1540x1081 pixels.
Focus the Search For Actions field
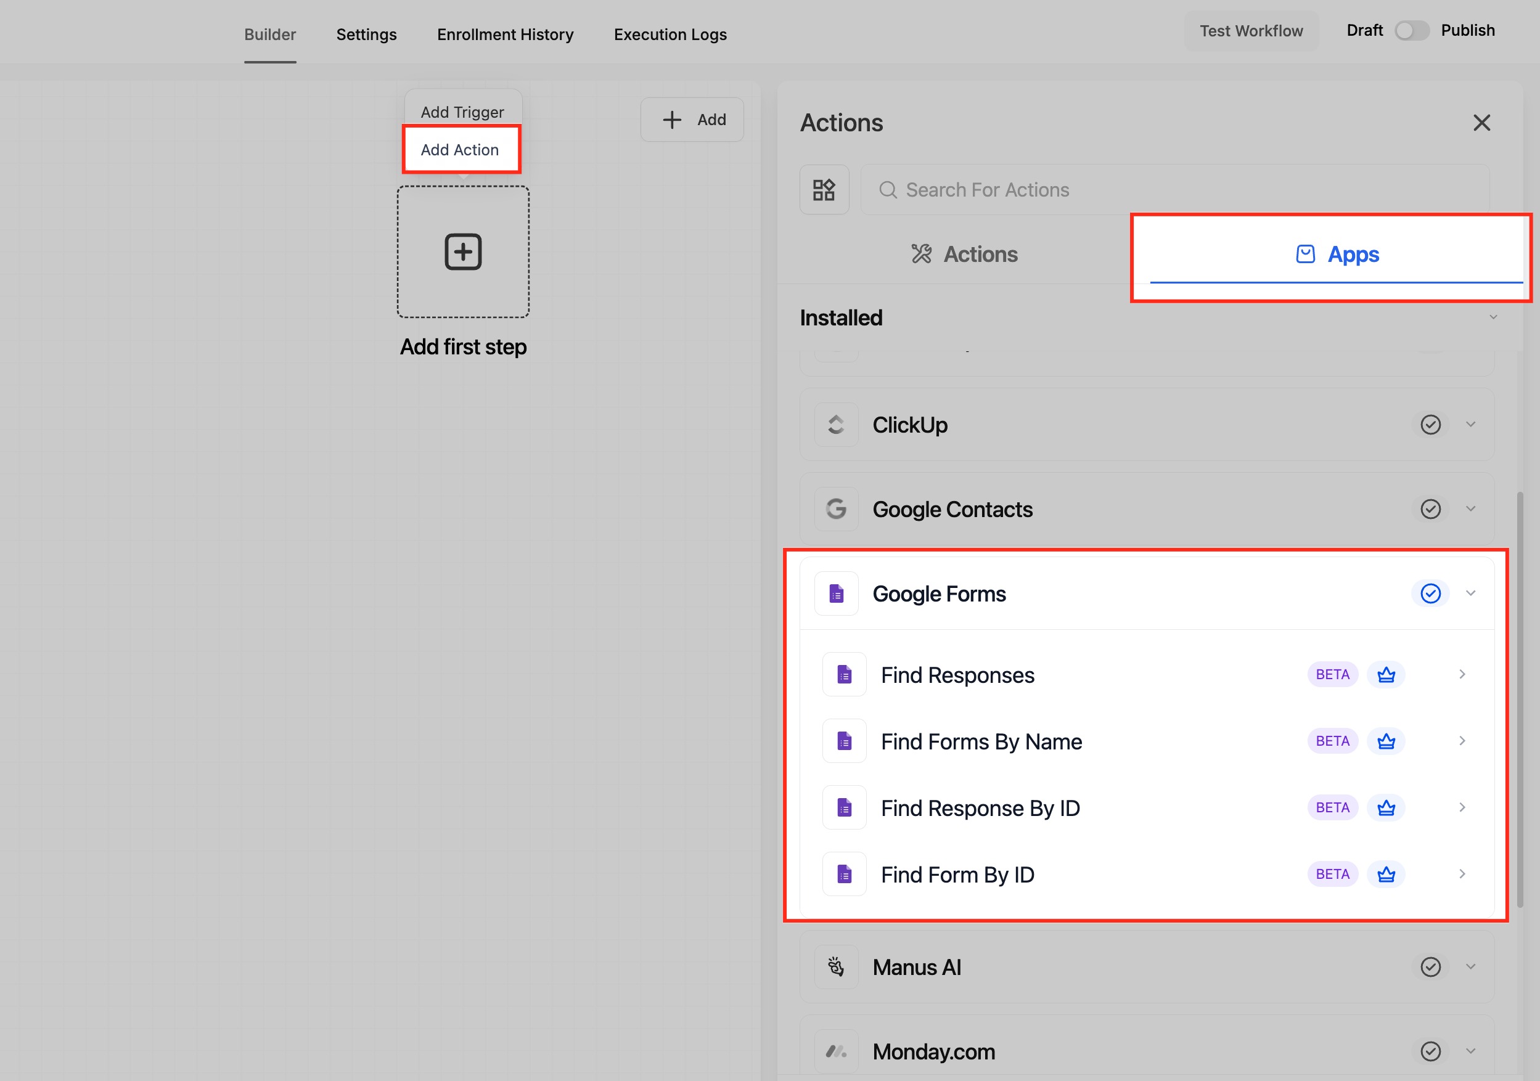pyautogui.click(x=1174, y=190)
